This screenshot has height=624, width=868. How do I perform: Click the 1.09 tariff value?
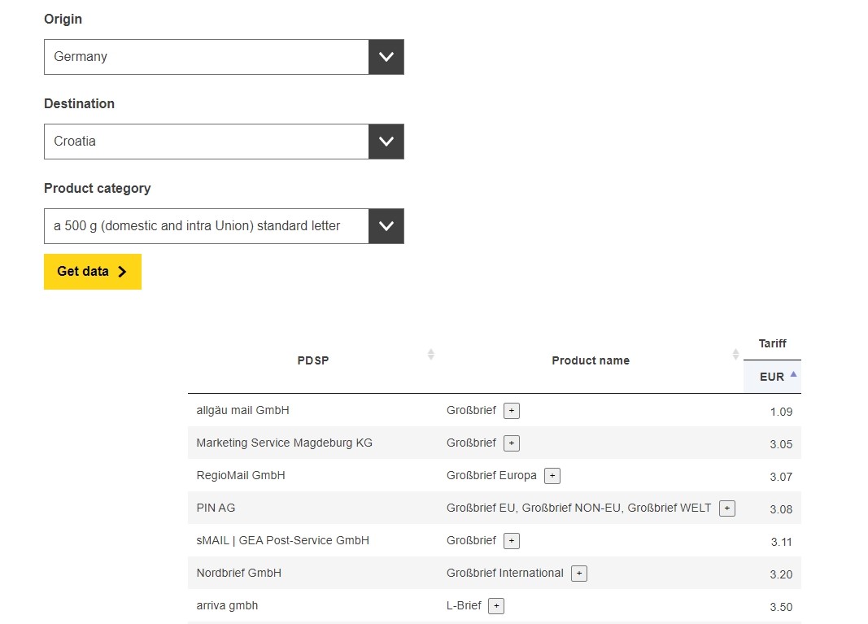pyautogui.click(x=781, y=412)
